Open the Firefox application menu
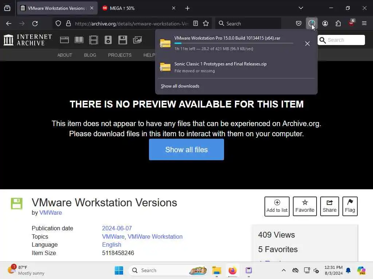The width and height of the screenshot is (373, 279). tap(364, 24)
